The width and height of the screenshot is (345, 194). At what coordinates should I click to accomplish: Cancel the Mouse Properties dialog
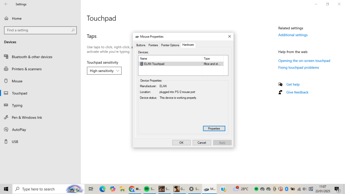[202, 143]
